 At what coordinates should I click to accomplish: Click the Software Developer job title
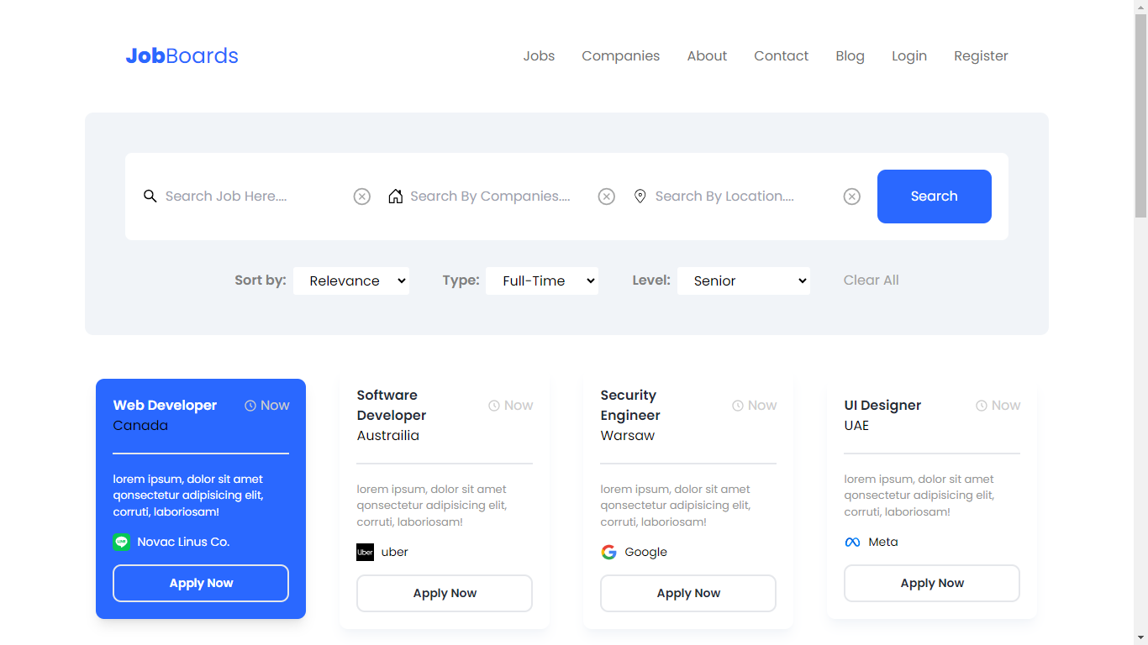click(x=392, y=406)
